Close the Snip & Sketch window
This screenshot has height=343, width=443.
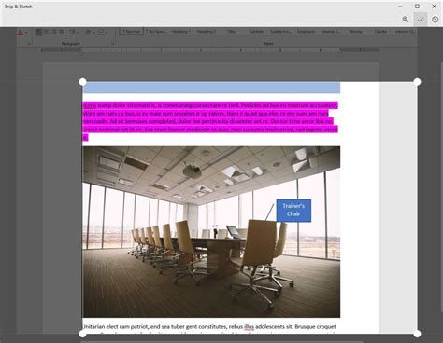click(435, 7)
